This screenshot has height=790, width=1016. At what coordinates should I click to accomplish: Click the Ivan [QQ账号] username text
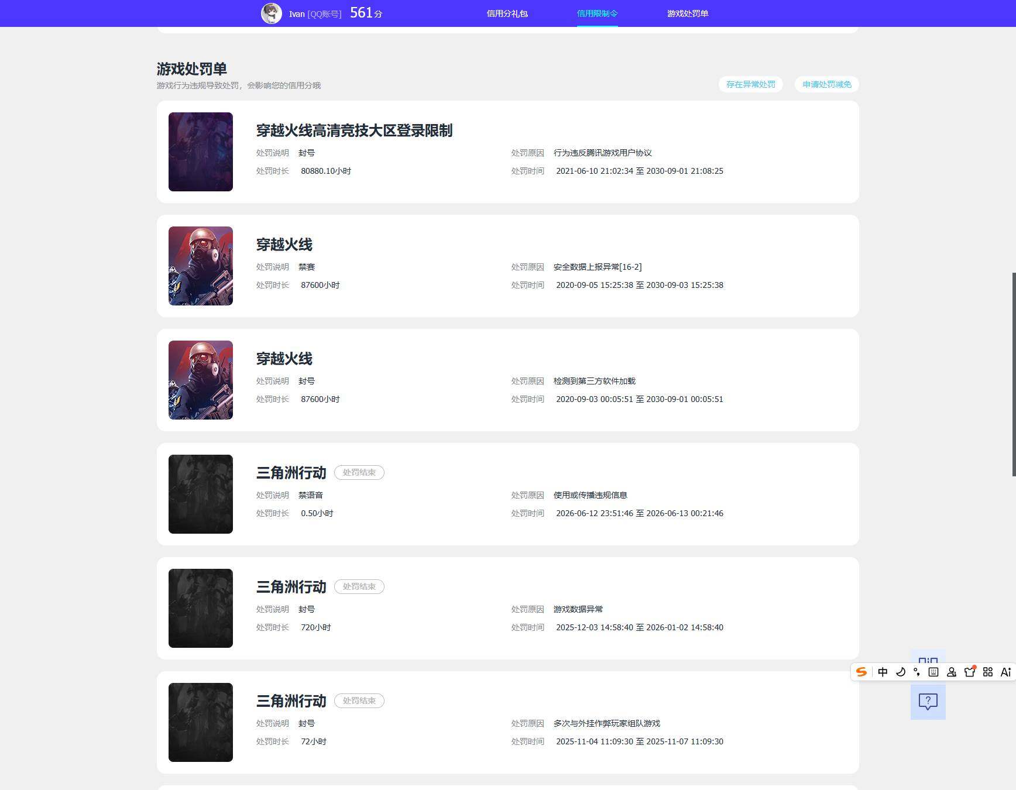pos(315,14)
